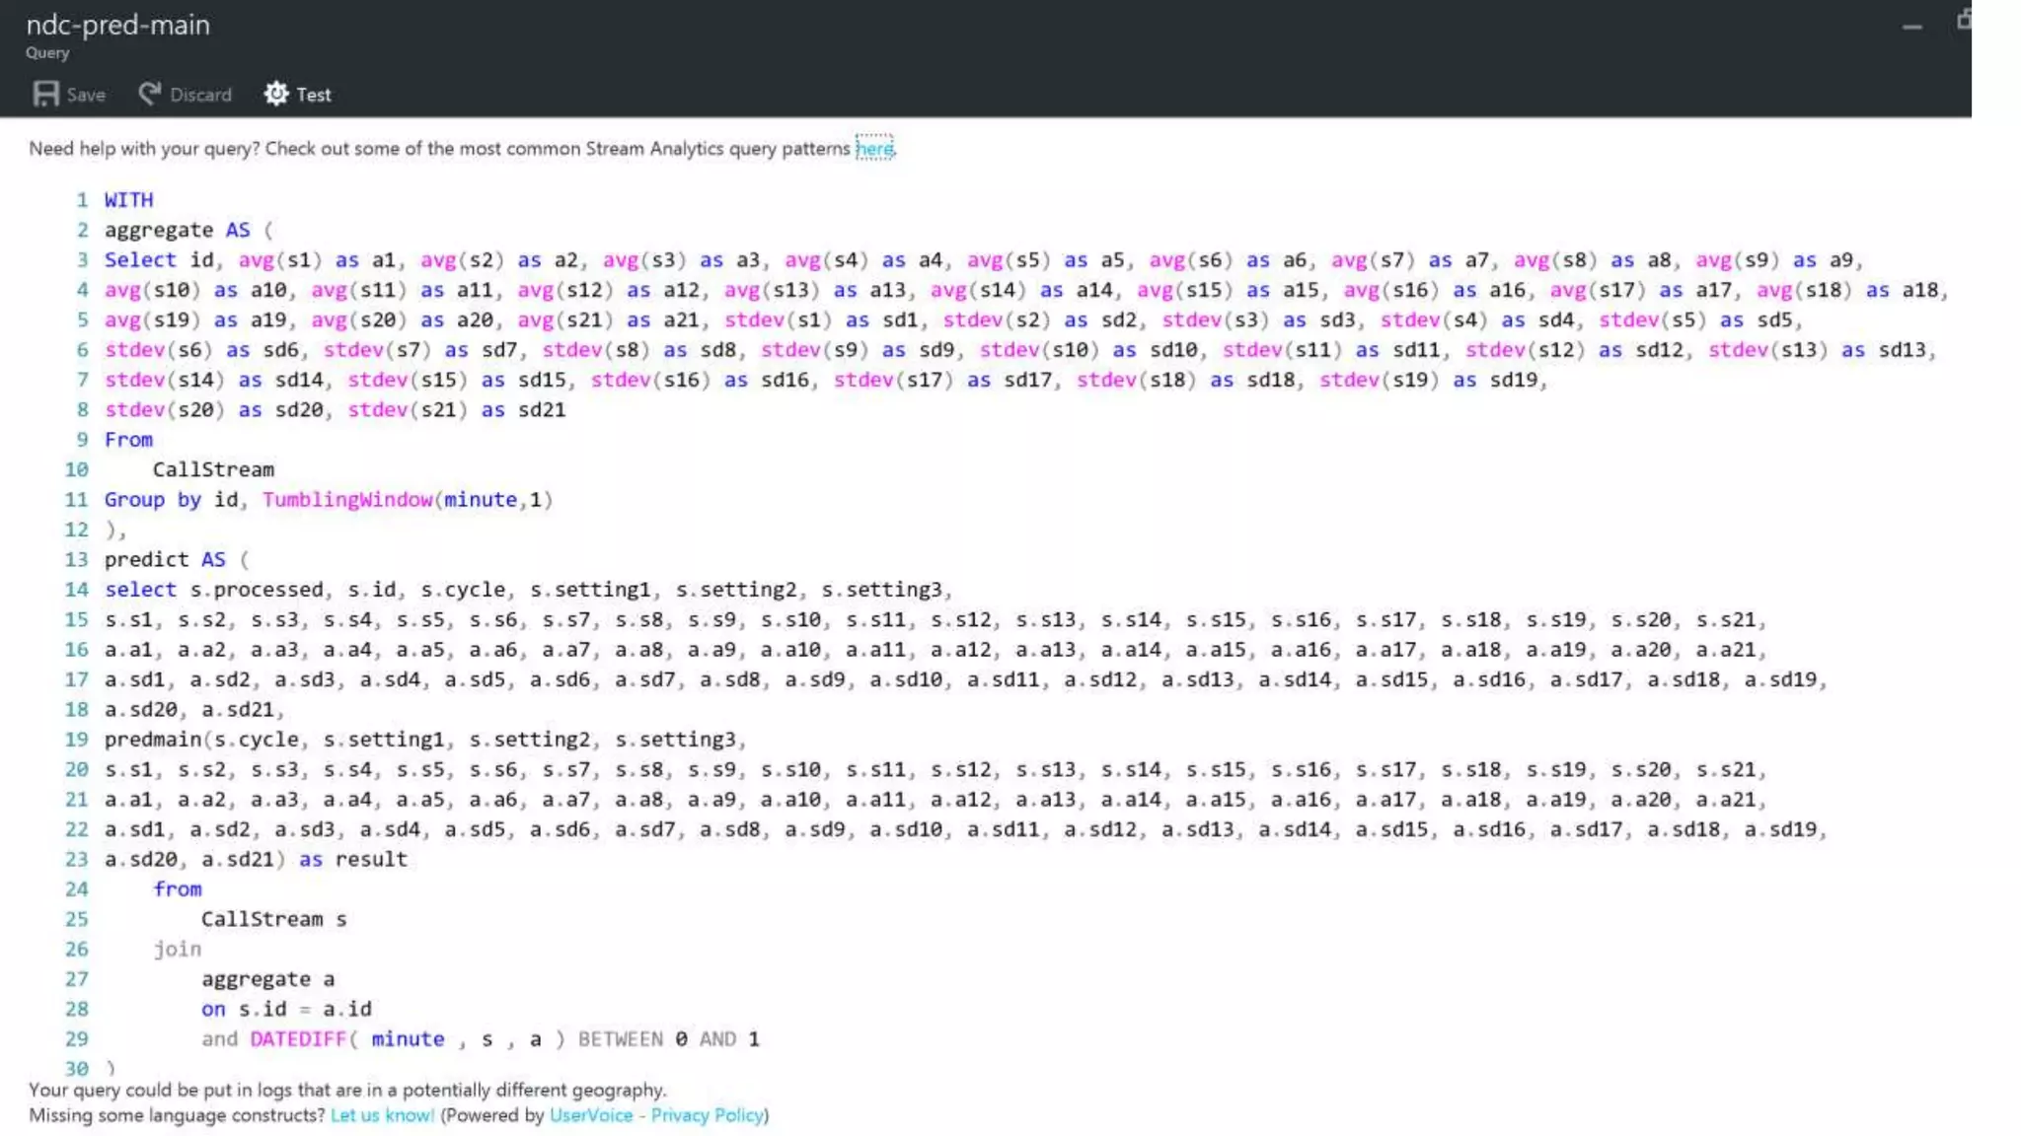The image size is (2021, 1136).
Task: Click the DATEDIFF function on line 29
Action: [298, 1039]
